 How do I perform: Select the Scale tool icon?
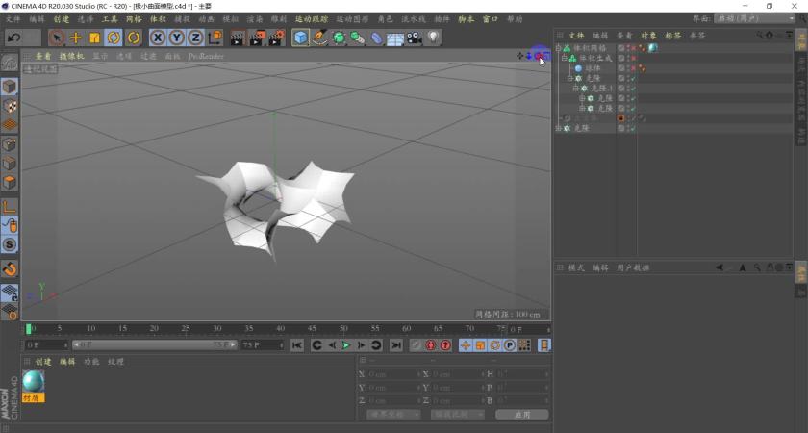[95, 38]
